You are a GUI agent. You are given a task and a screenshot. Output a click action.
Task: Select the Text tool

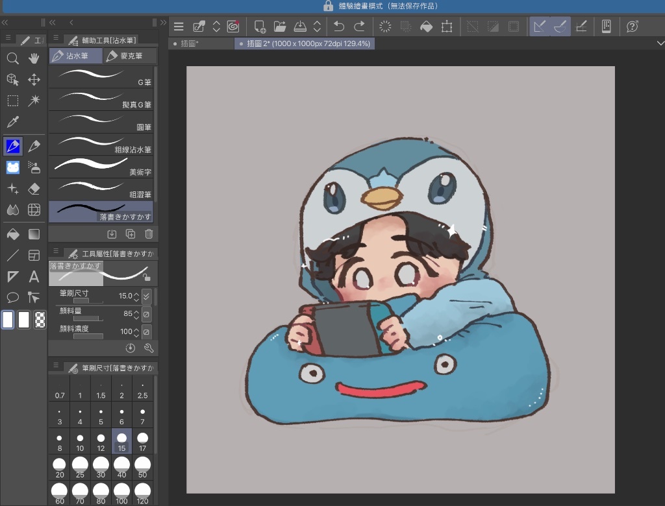coord(34,277)
